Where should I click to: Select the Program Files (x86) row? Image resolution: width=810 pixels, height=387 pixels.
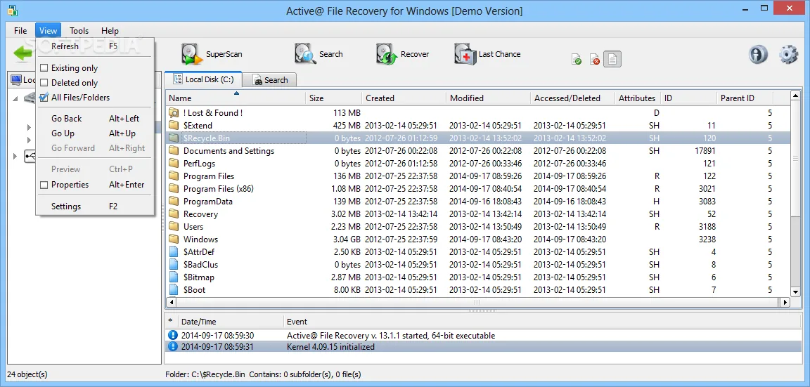(x=478, y=189)
